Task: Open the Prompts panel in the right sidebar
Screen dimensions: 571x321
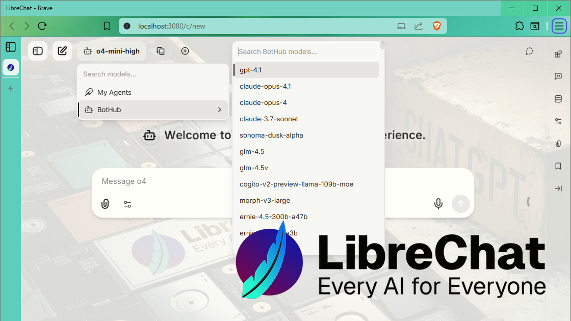Action: coord(558,76)
